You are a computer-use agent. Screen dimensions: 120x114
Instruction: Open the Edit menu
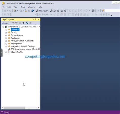click(9, 7)
